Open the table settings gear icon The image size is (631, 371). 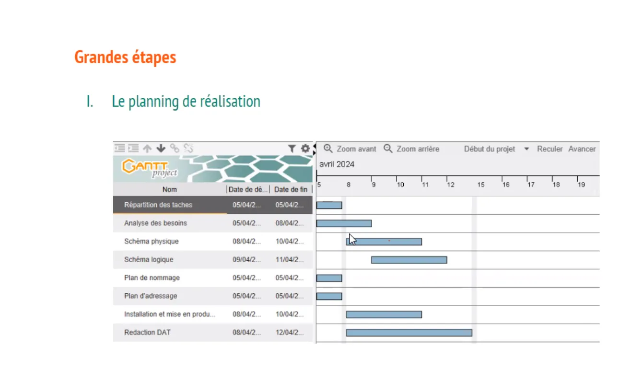[305, 149]
